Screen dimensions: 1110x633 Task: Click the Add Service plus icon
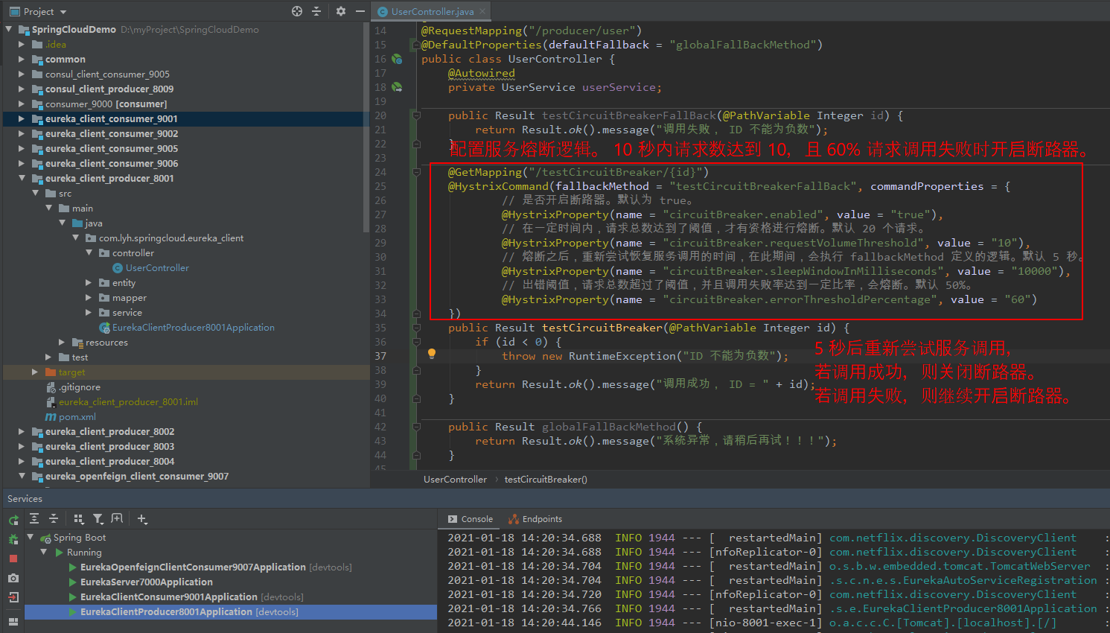tap(142, 519)
